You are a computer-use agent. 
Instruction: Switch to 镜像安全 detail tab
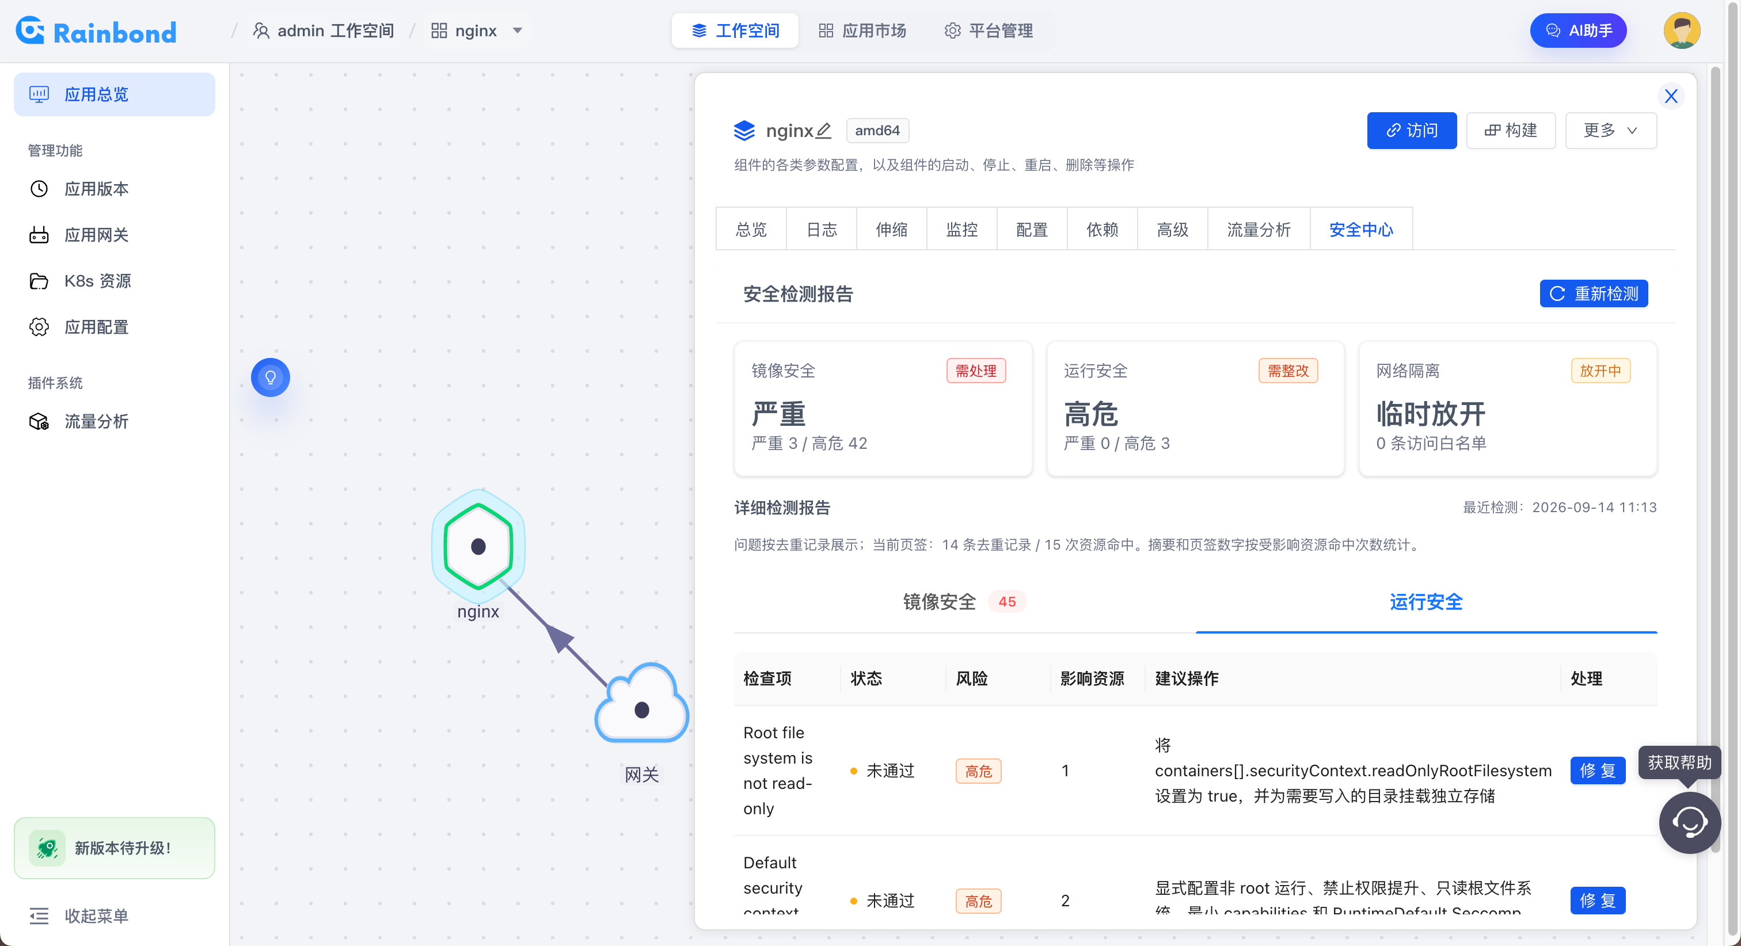click(964, 601)
